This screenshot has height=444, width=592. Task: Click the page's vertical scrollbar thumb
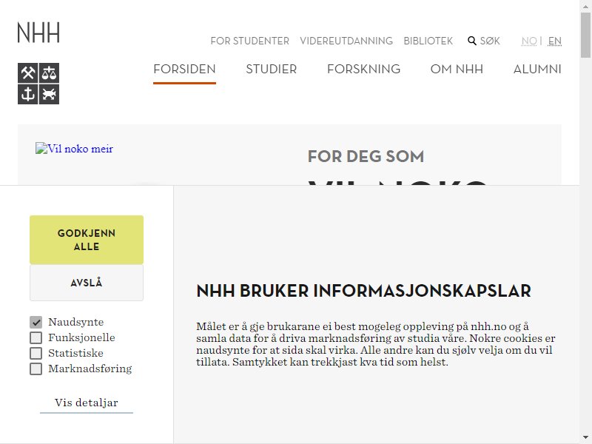585,35
